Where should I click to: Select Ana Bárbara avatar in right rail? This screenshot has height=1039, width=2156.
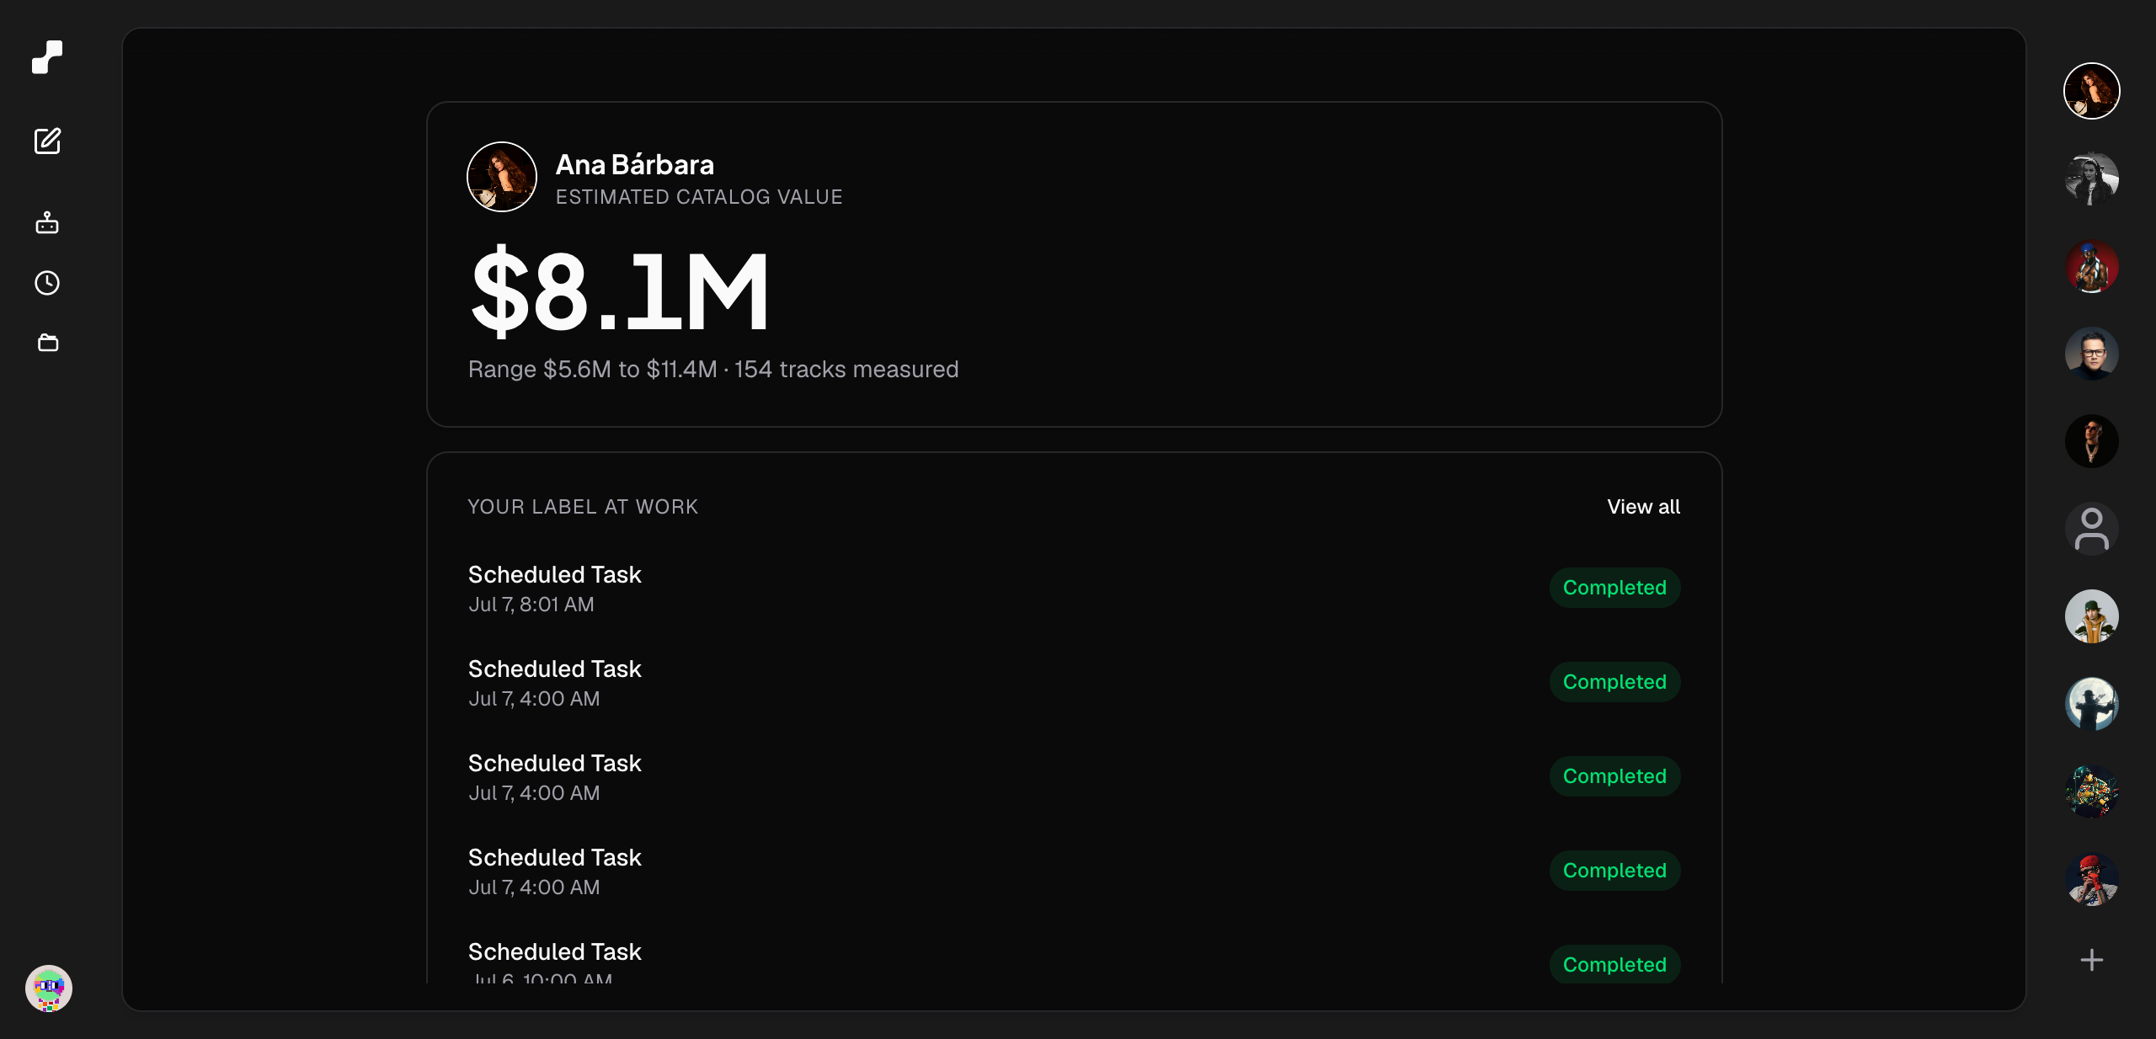click(x=2091, y=91)
